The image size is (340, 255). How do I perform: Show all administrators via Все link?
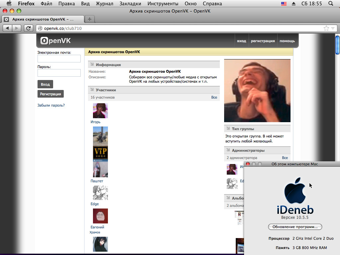tap(285, 158)
